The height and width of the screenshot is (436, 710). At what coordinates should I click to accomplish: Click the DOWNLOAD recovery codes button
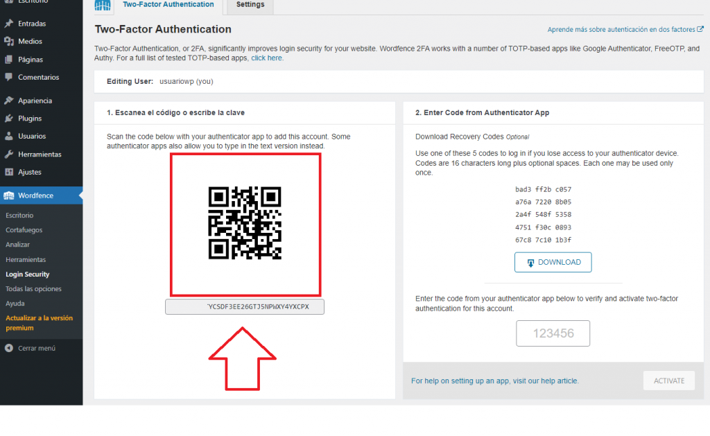(x=553, y=262)
